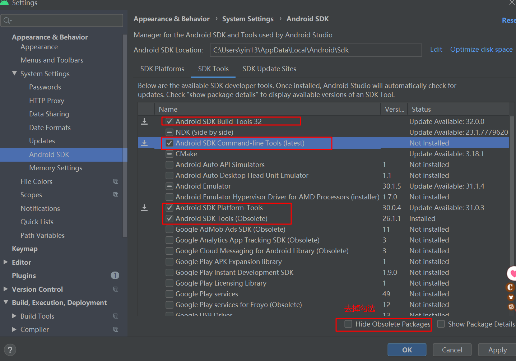Sort by the Status column header

point(458,109)
